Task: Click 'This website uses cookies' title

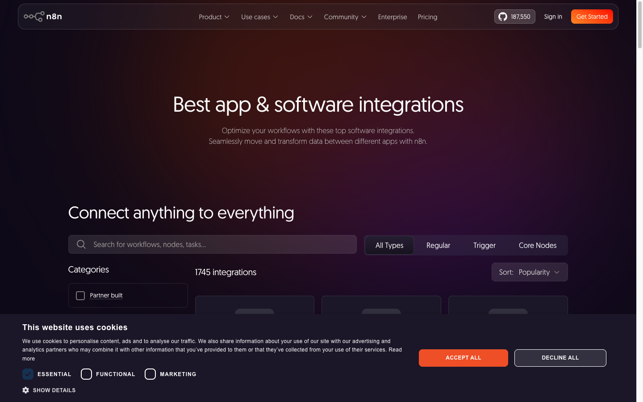Action: 75,327
